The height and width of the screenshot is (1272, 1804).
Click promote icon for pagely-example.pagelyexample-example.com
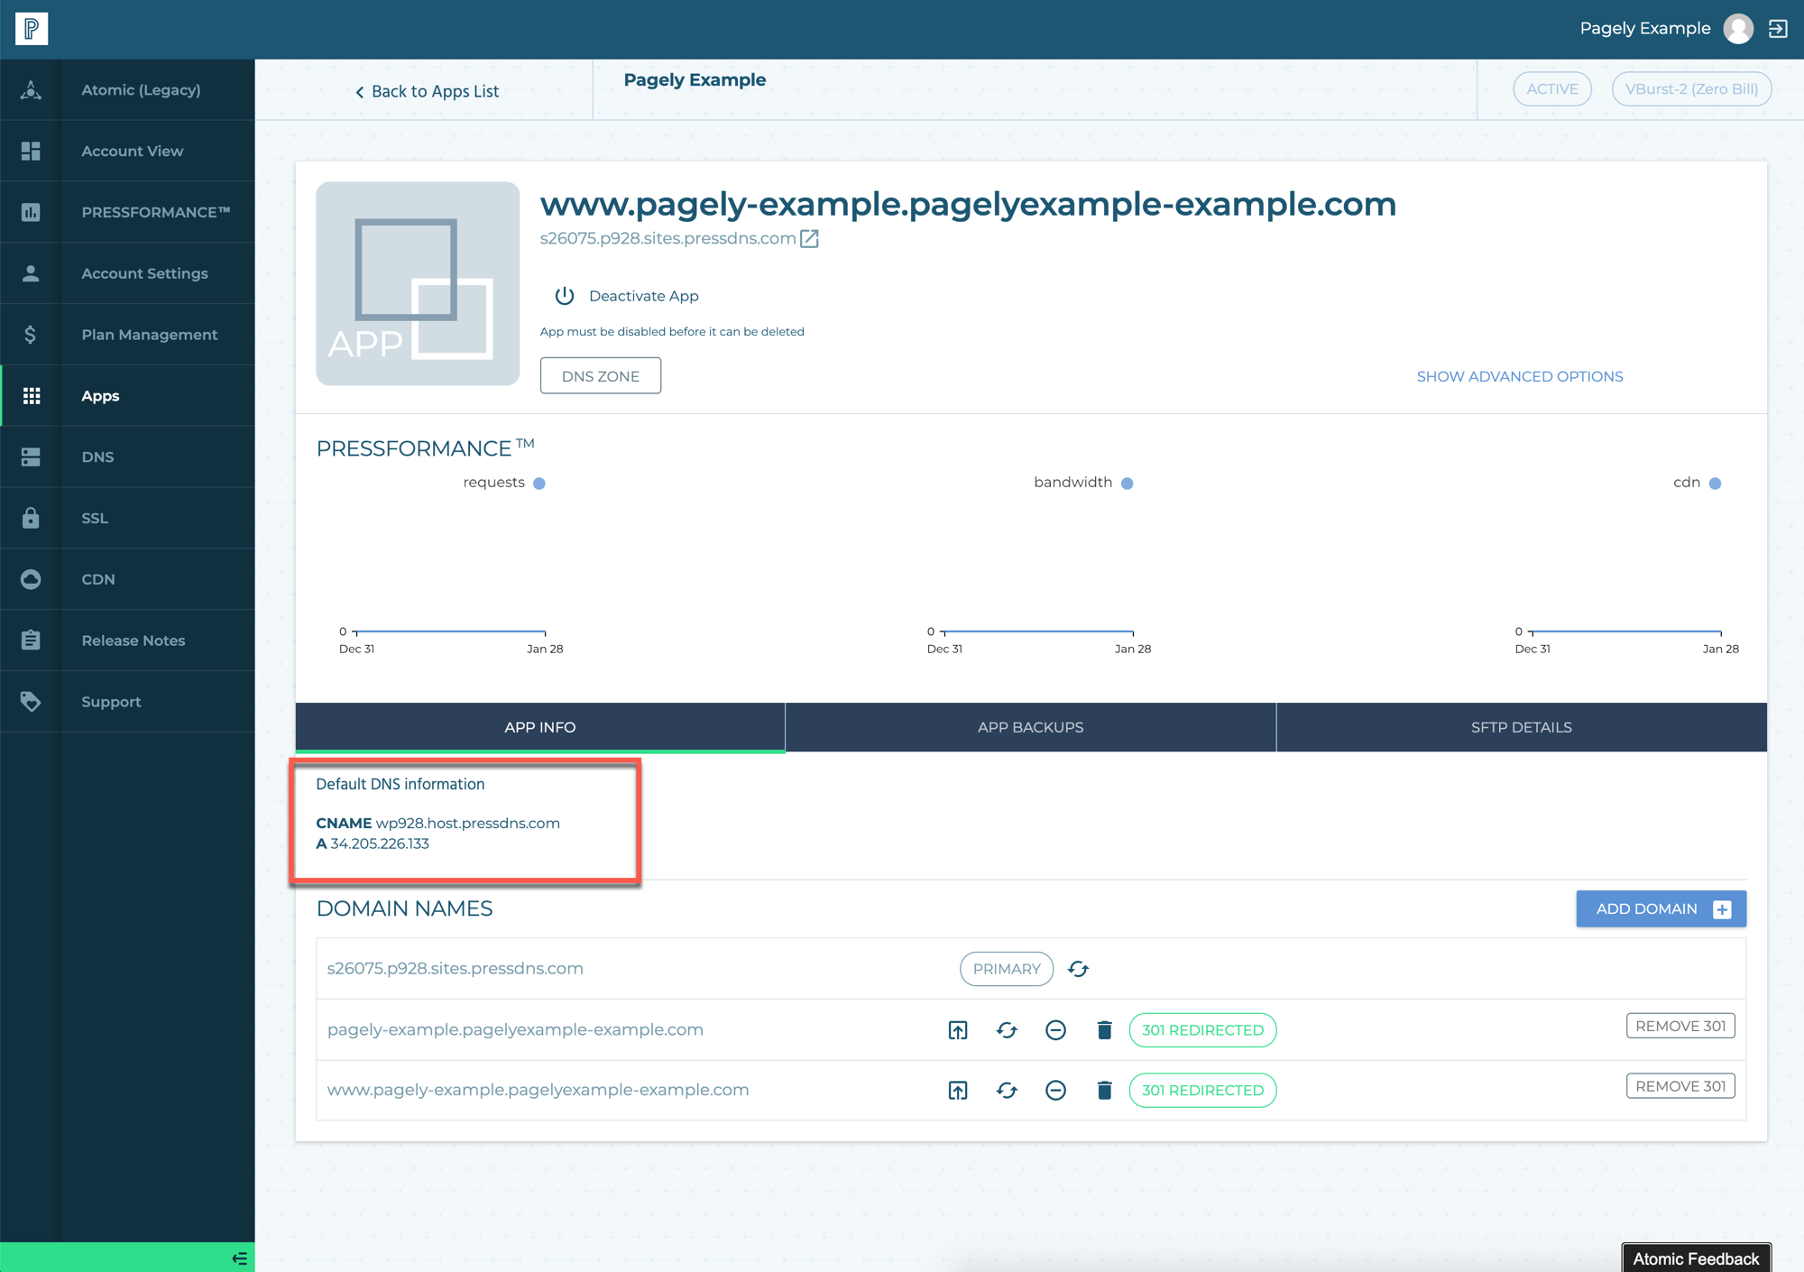click(x=958, y=1030)
